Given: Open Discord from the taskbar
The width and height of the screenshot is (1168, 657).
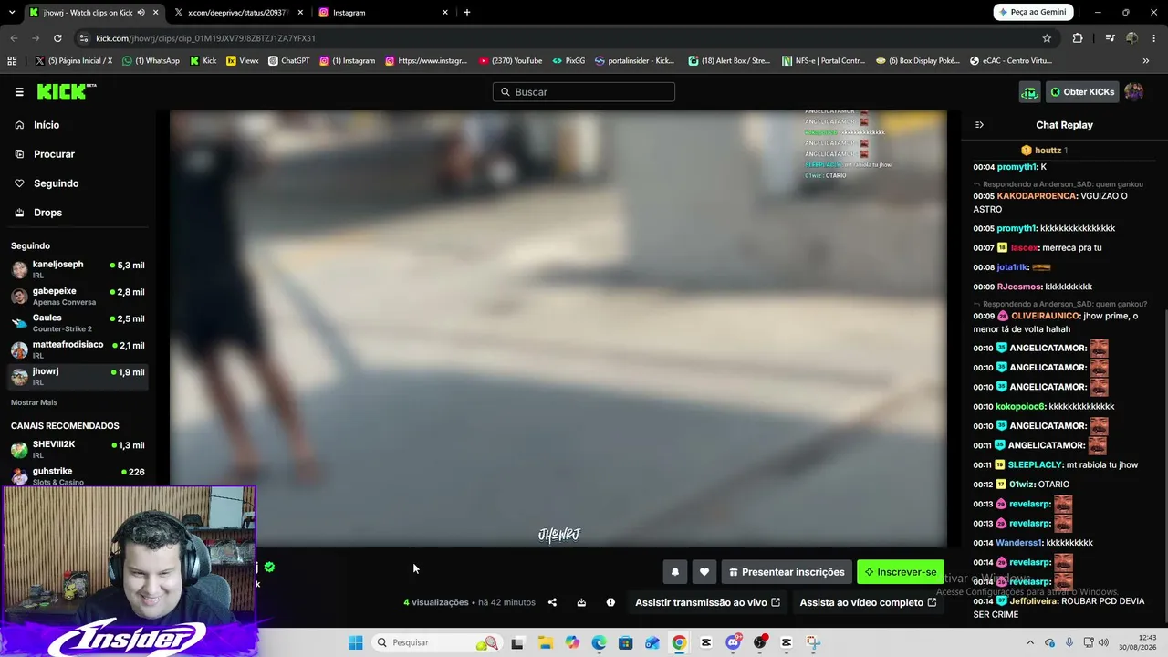Looking at the screenshot, I should [733, 642].
